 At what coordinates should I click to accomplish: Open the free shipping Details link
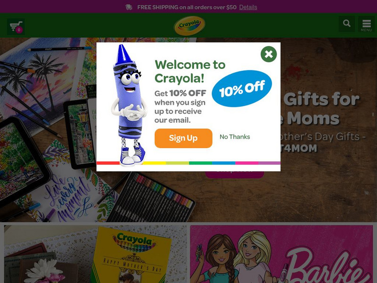point(248,7)
